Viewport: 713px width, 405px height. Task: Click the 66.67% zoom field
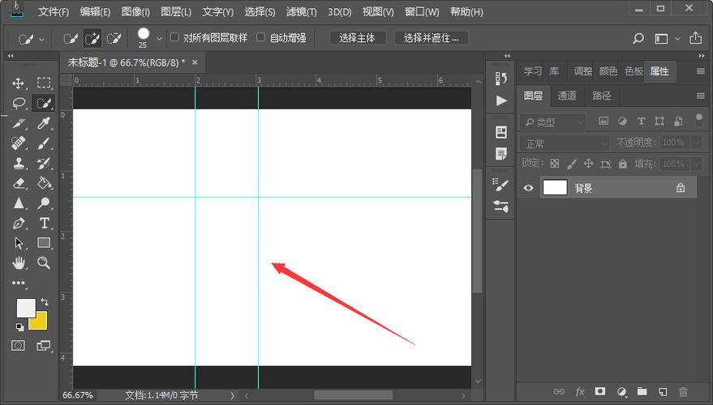[78, 395]
